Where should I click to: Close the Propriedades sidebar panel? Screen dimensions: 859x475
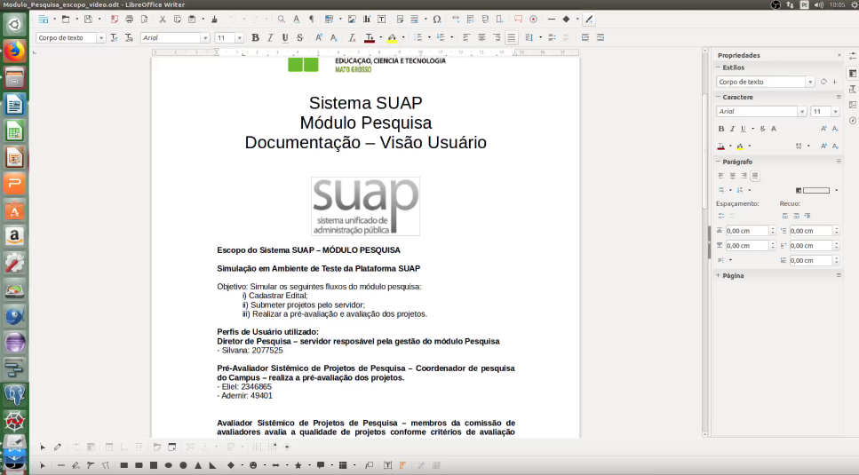(839, 55)
